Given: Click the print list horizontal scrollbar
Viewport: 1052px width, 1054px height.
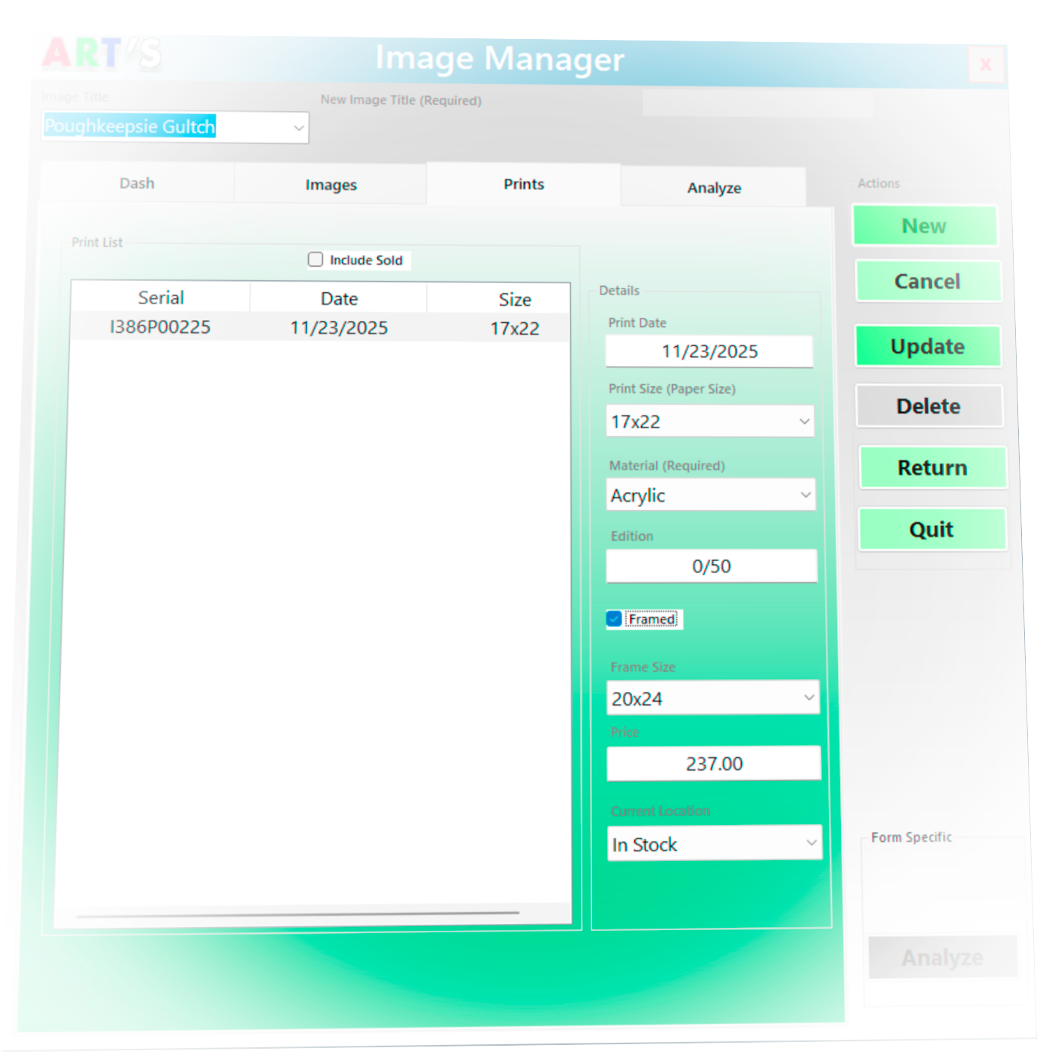Looking at the screenshot, I should point(298,914).
